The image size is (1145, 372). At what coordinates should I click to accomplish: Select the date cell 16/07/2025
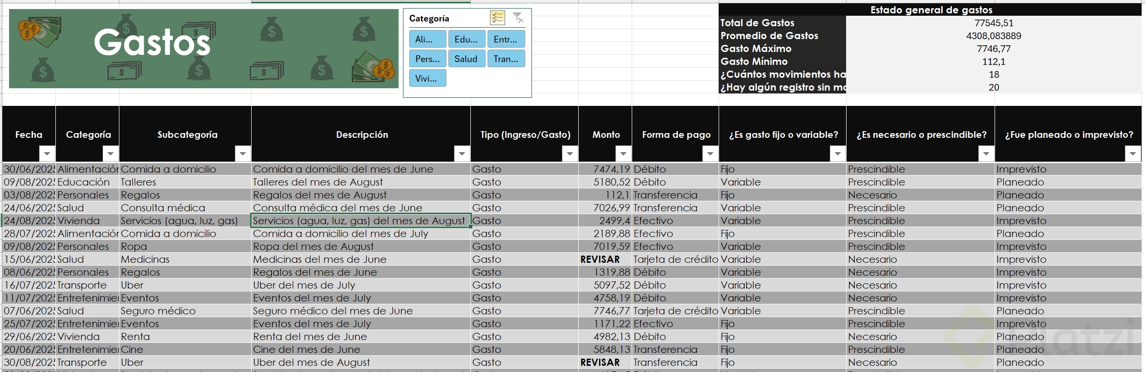[x=29, y=285]
